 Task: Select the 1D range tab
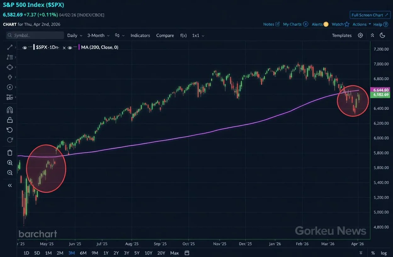click(26, 253)
